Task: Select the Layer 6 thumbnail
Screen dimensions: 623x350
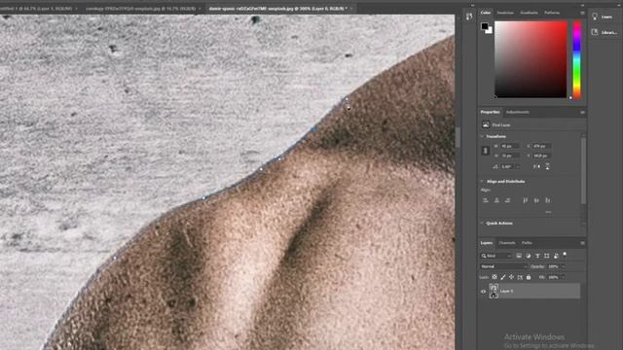Action: 494,291
